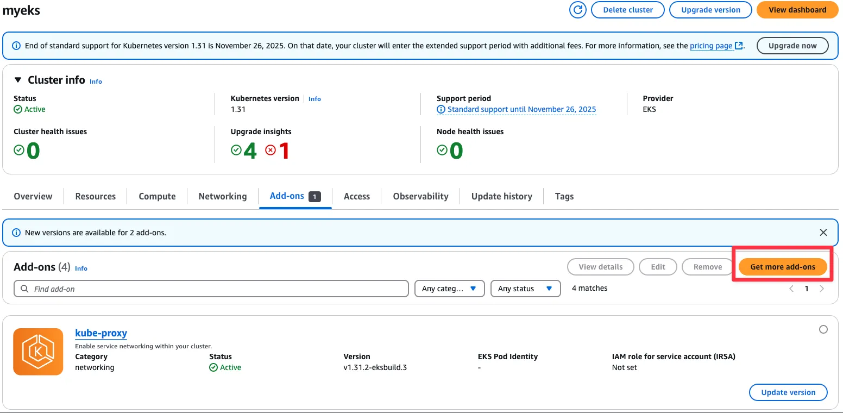The height and width of the screenshot is (413, 843).
Task: Click the Upgrade now button
Action: click(x=792, y=46)
